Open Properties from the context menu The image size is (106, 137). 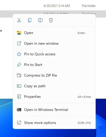coord(54,97)
